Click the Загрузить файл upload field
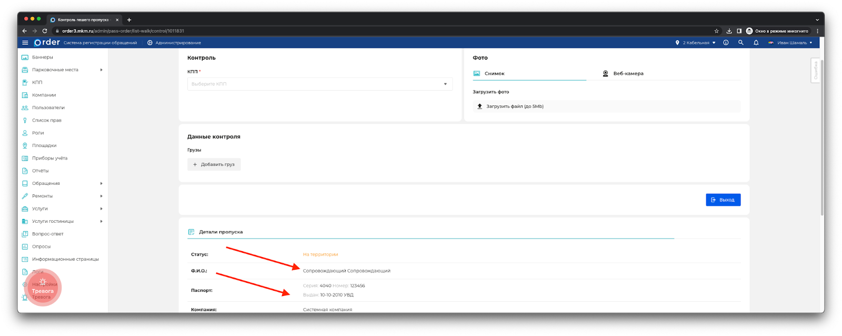This screenshot has height=336, width=842. pos(606,106)
